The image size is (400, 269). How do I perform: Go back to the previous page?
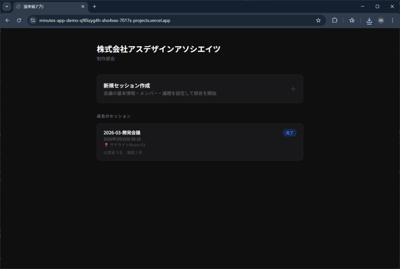(7, 20)
